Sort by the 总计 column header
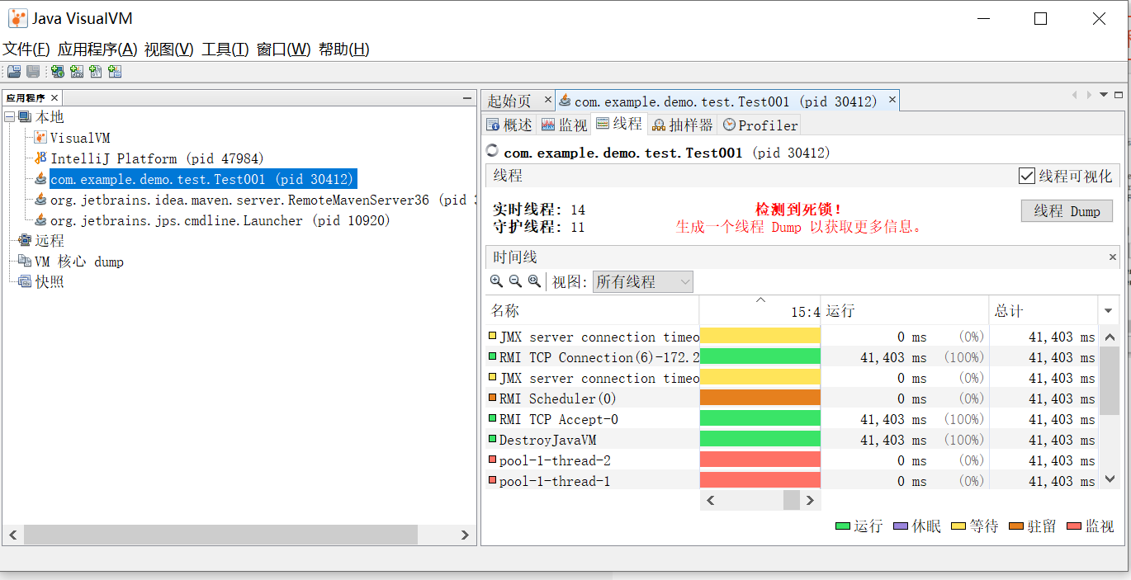 point(1043,311)
